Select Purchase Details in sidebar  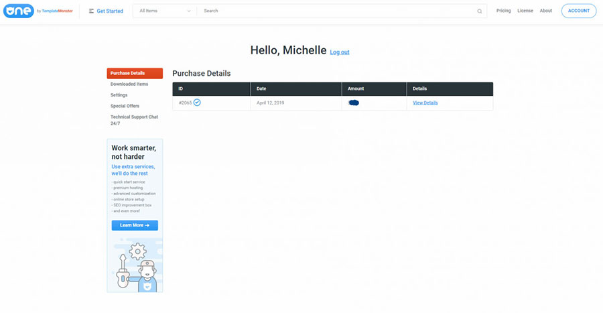[135, 73]
